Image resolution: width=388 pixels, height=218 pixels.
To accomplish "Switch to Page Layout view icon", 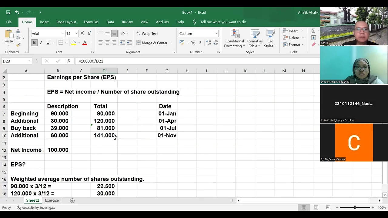I will click(316, 207).
